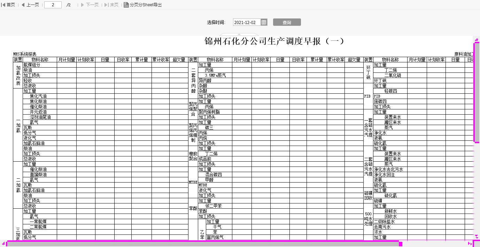Screen dimensions: 480x247
Task: Click the 上一页 previous page arrow
Action: [x=30, y=5]
